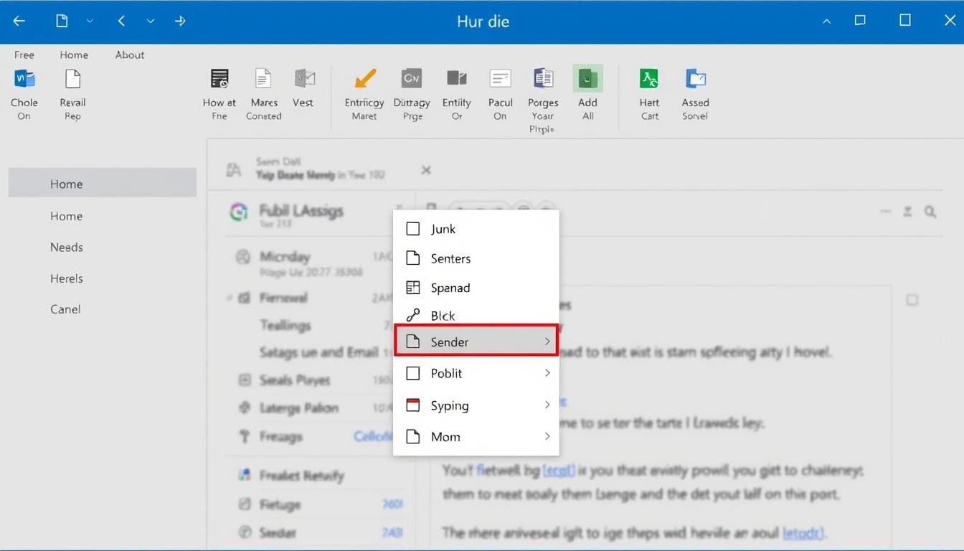Tick the Junk checkbox in context menu
The height and width of the screenshot is (551, 964).
(x=413, y=229)
